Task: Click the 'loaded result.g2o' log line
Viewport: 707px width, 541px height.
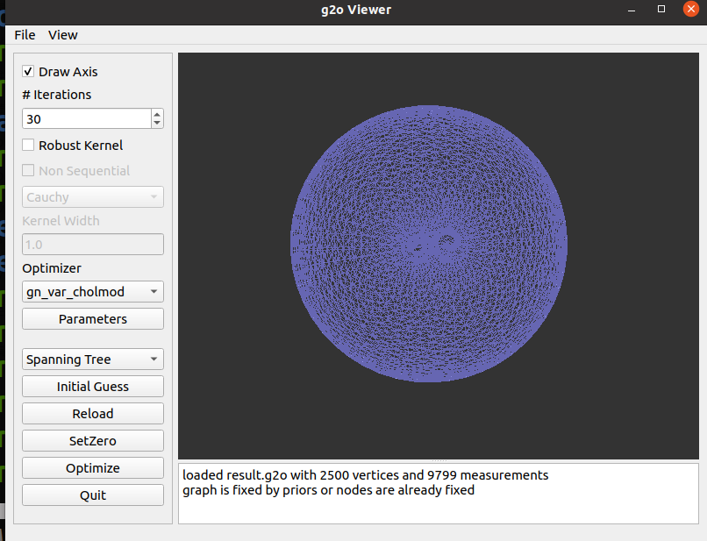Action: click(365, 475)
